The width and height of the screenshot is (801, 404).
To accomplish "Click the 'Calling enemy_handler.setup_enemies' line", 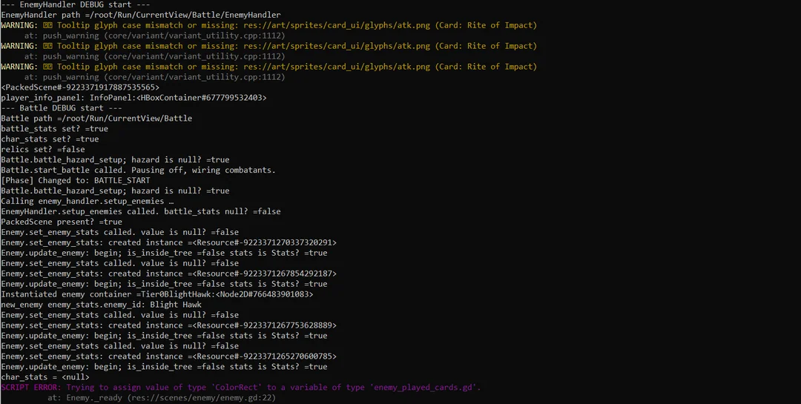I will [88, 202].
